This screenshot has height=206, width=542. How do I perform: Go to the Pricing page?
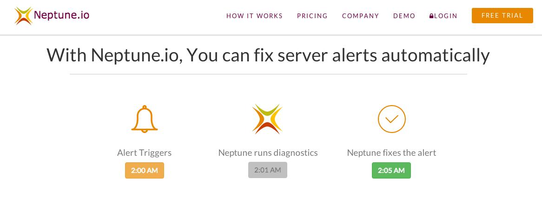tap(312, 16)
